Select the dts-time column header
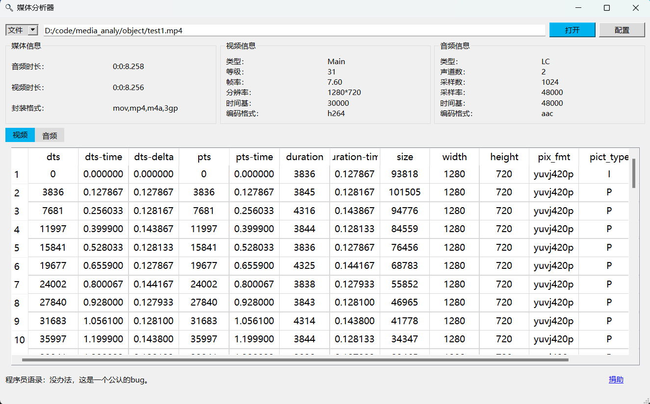The image size is (650, 404). [104, 157]
